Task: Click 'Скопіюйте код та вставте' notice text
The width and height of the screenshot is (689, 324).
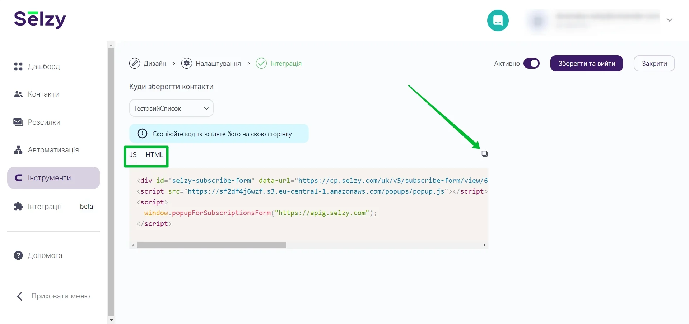Action: pos(222,134)
